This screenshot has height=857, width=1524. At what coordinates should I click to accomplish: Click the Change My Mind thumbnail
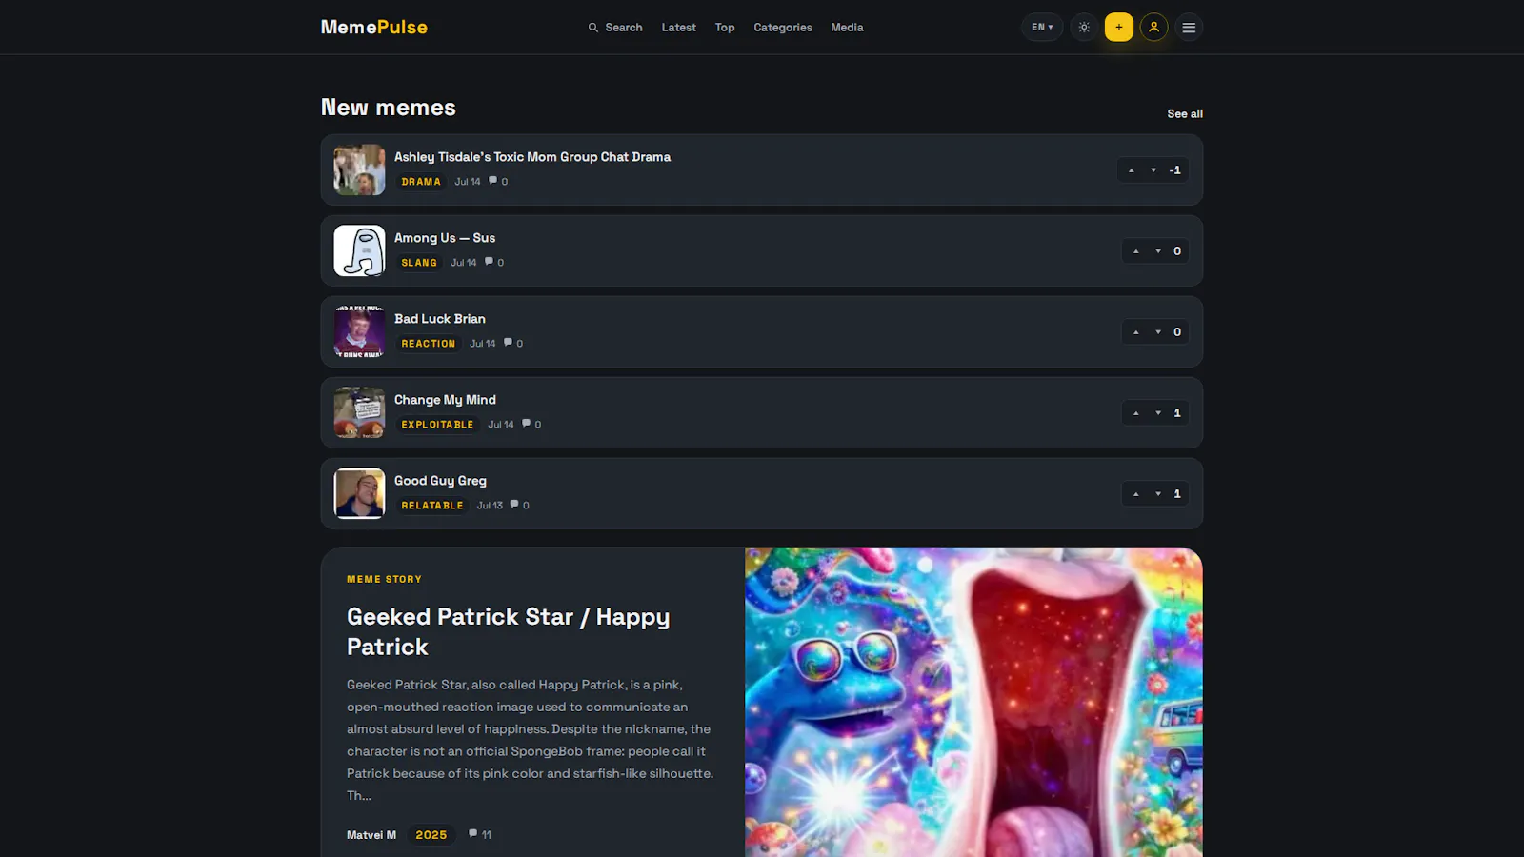click(359, 412)
